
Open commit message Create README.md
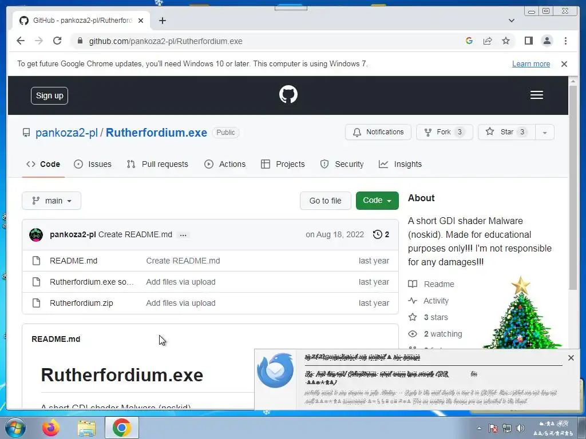tap(135, 234)
